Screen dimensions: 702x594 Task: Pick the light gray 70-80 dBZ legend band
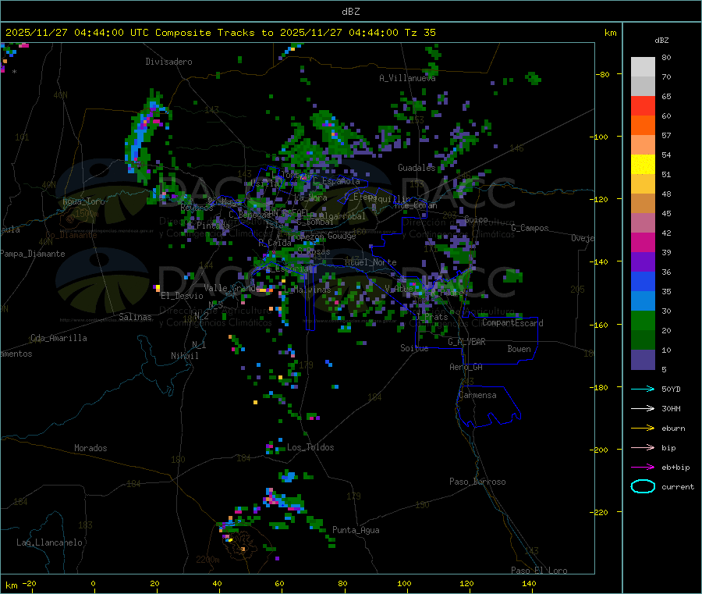pyautogui.click(x=643, y=67)
